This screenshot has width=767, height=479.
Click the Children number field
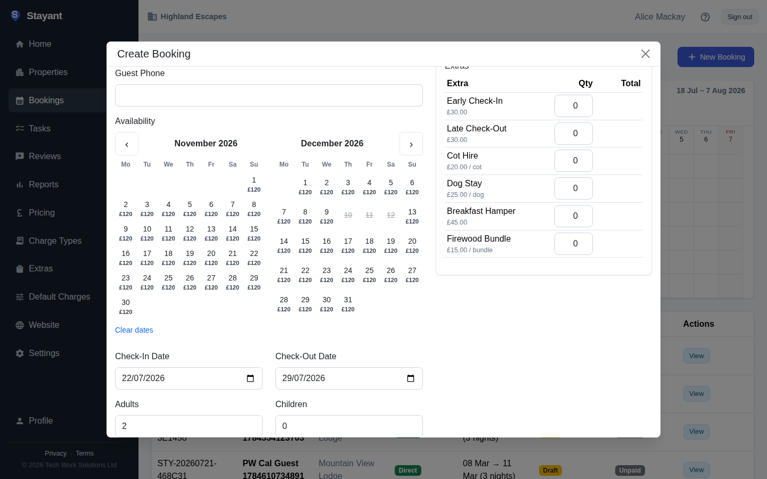click(349, 426)
